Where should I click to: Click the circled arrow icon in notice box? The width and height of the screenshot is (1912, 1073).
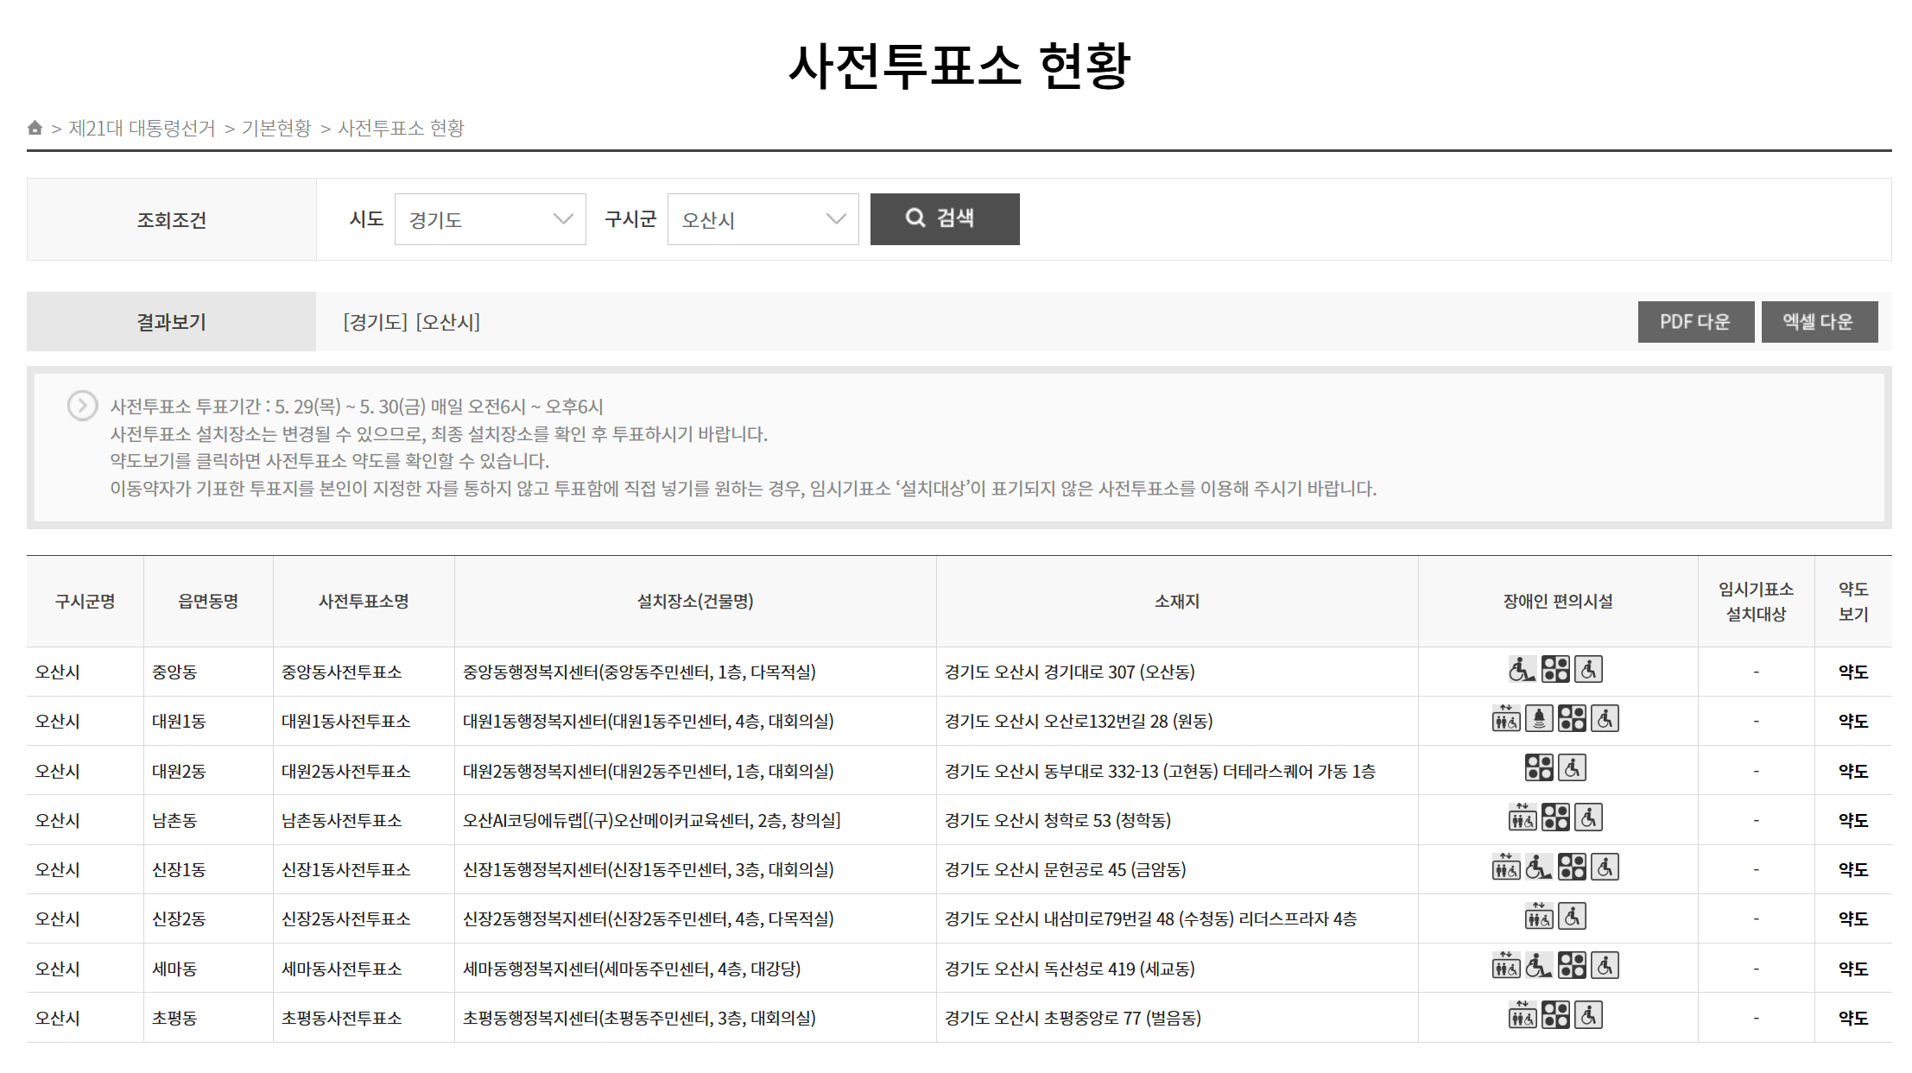(x=82, y=406)
